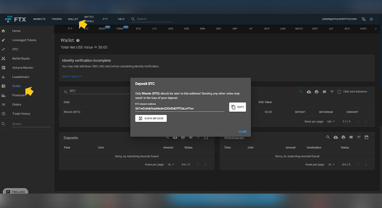Click the account email admin@pickacrypto.com
Screen dimensions: 382x208
coord(339,19)
